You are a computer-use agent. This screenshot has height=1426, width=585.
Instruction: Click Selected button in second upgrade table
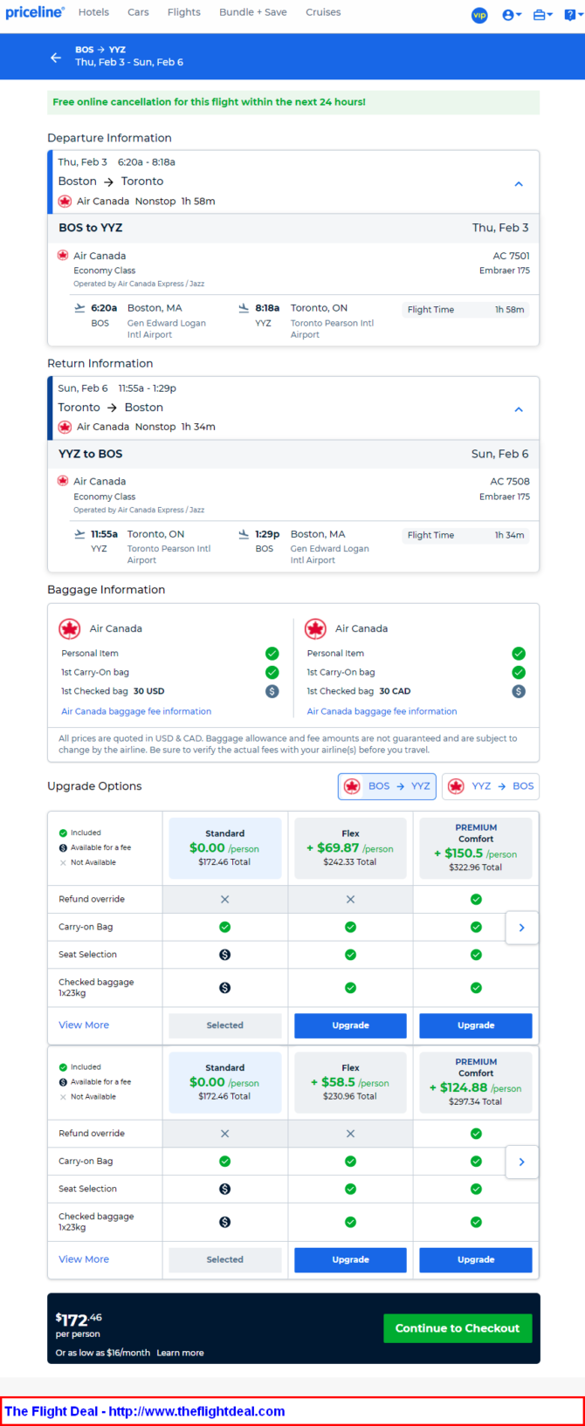point(225,1259)
